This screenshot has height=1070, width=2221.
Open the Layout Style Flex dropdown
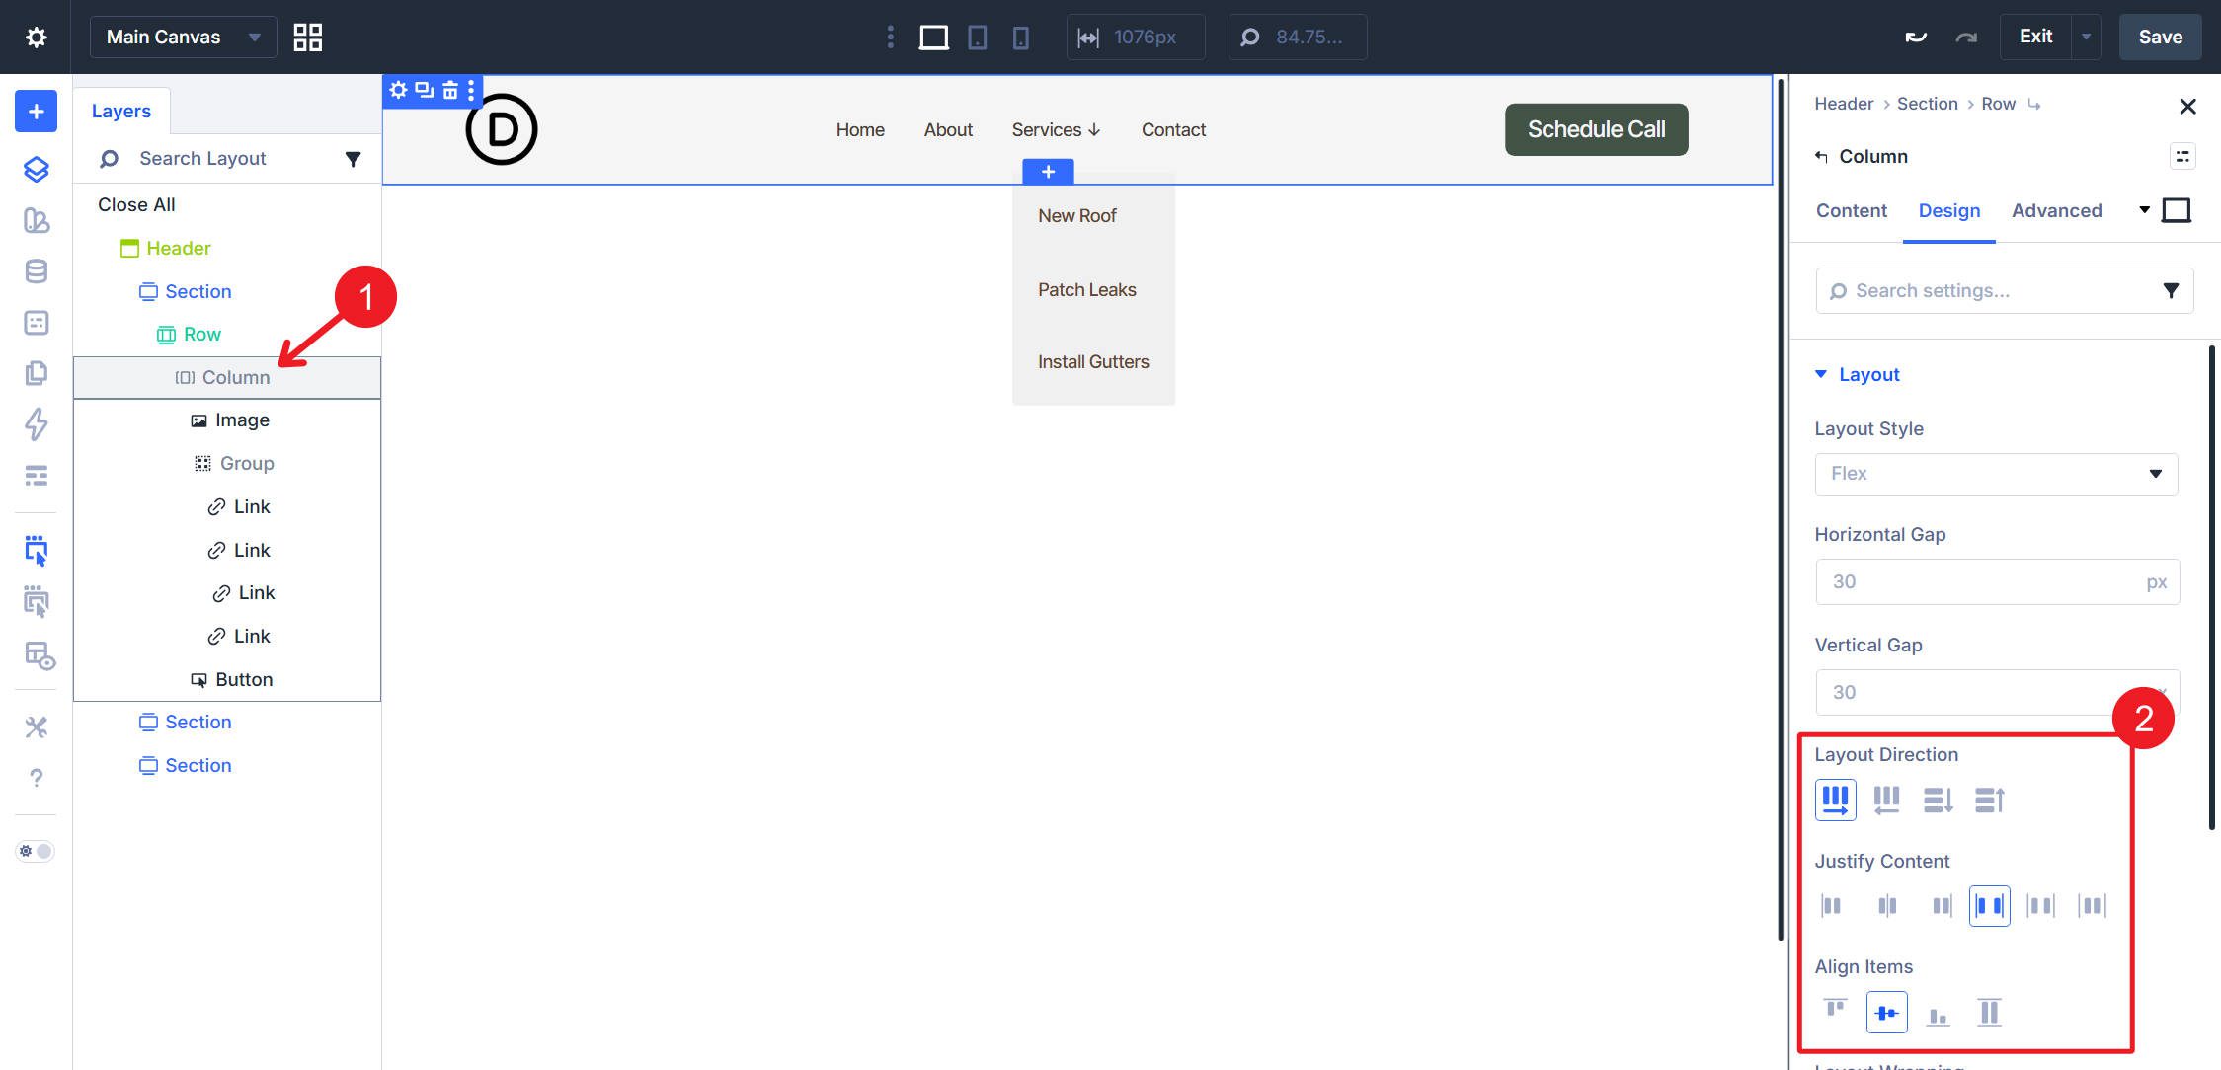tap(1995, 474)
